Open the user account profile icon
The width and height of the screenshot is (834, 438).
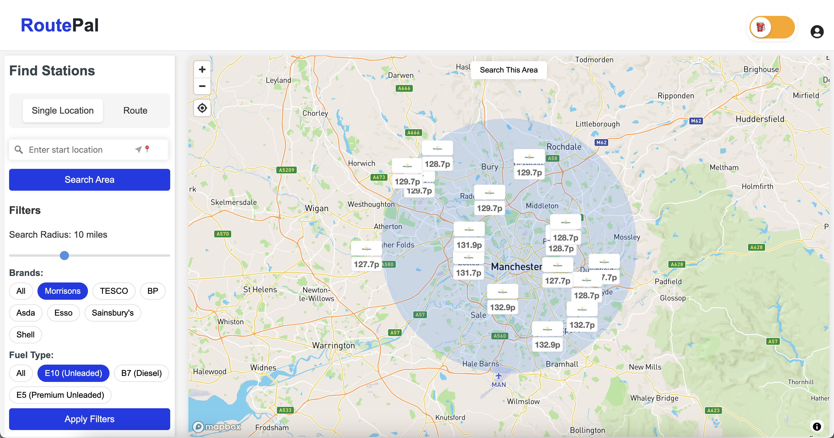click(817, 32)
